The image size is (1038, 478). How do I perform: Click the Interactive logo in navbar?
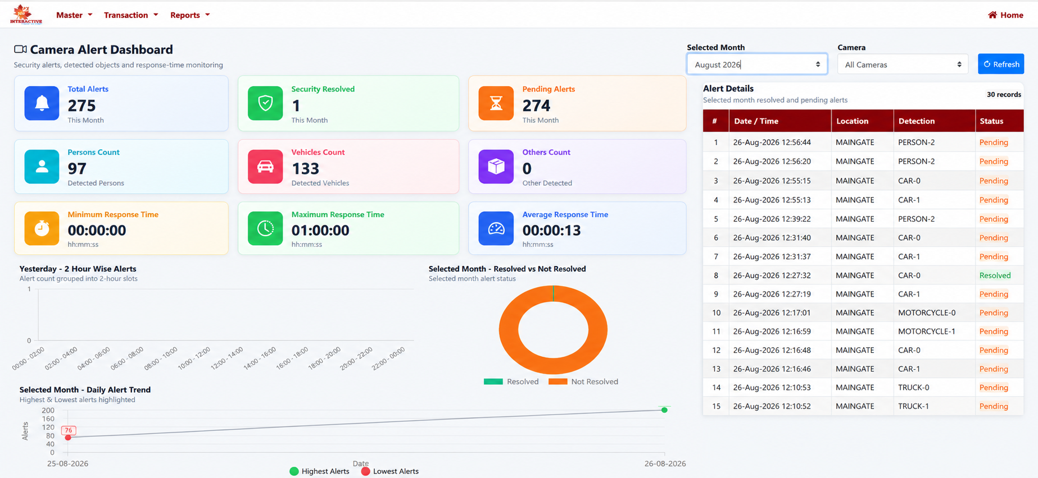pos(26,15)
